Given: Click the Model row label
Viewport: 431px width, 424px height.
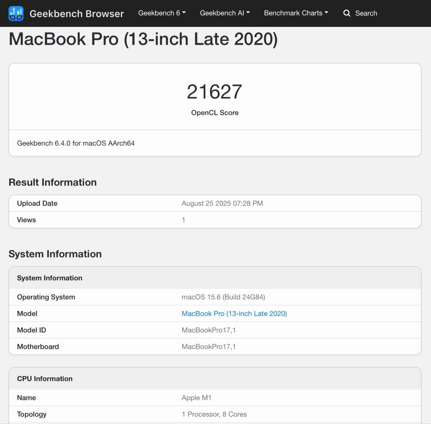Looking at the screenshot, I should coord(27,314).
